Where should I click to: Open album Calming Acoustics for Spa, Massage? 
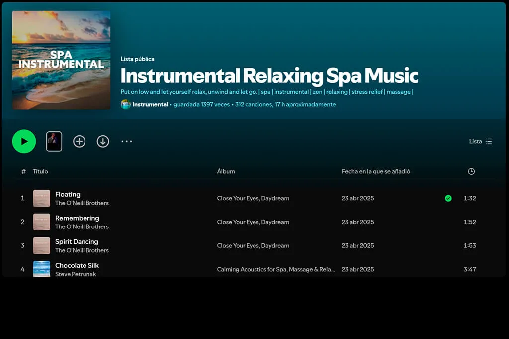pos(276,269)
